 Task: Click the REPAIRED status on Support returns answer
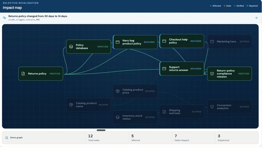196,69
